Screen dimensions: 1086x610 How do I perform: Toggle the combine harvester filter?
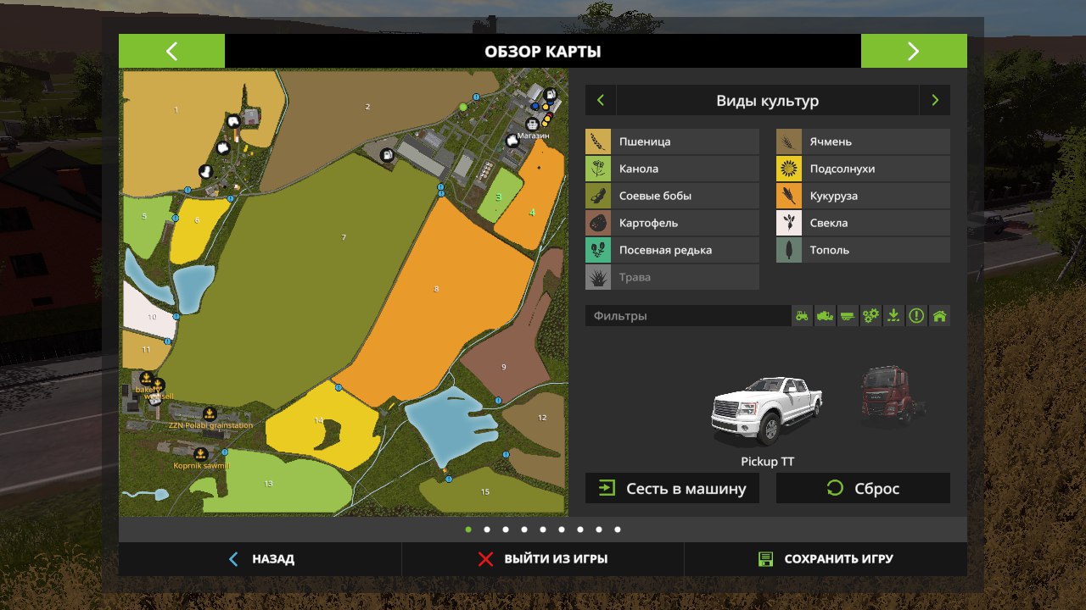coord(825,316)
